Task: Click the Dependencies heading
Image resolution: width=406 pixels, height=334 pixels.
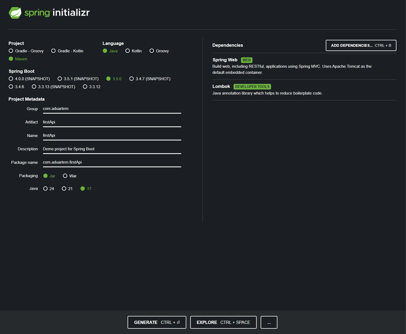Action: 228,45
